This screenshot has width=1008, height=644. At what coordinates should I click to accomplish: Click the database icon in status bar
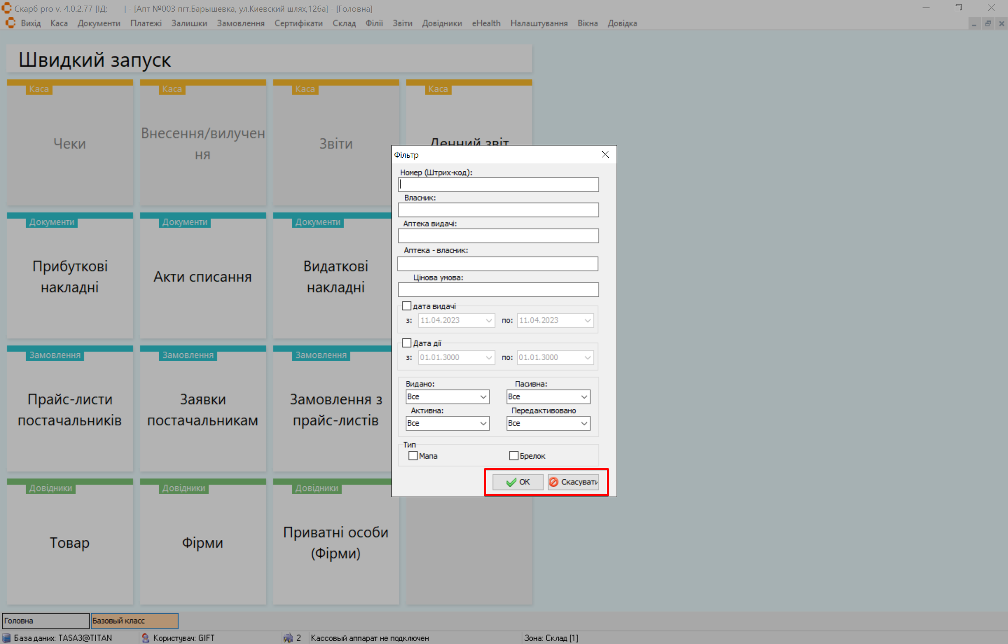[x=6, y=638]
